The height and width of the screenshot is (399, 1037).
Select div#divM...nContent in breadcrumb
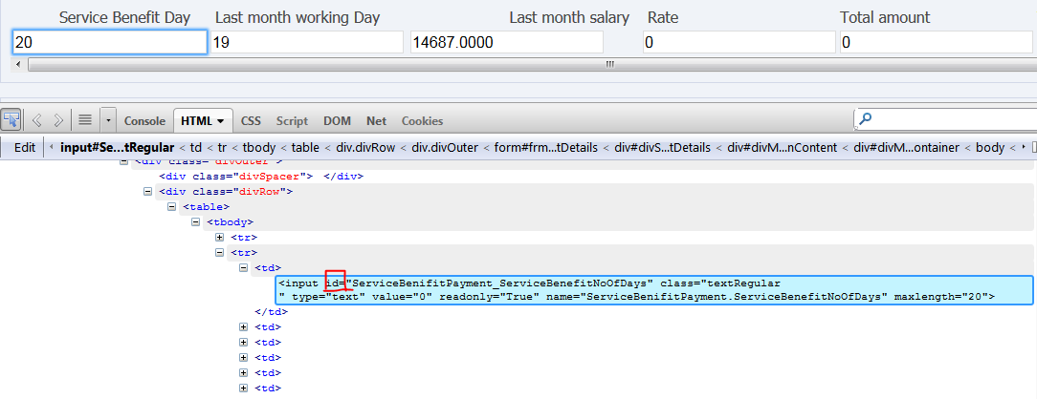pyautogui.click(x=782, y=148)
